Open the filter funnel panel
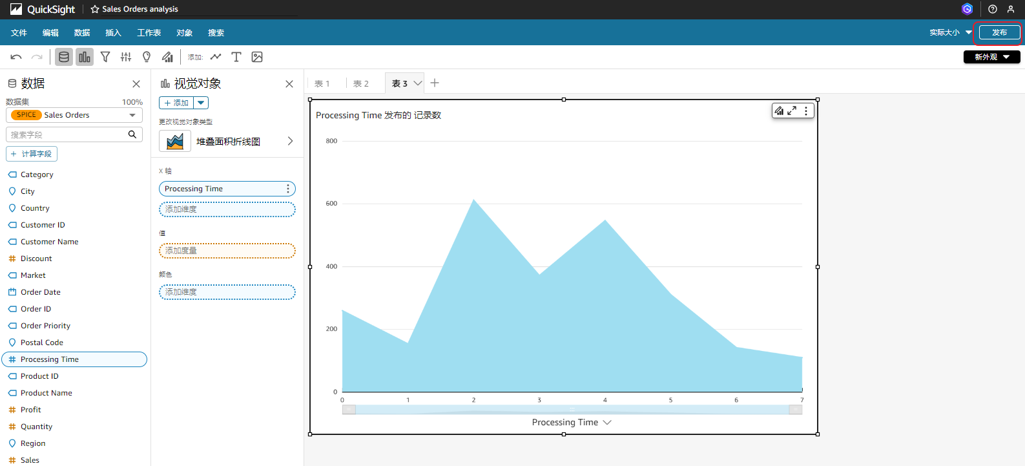 (x=105, y=57)
